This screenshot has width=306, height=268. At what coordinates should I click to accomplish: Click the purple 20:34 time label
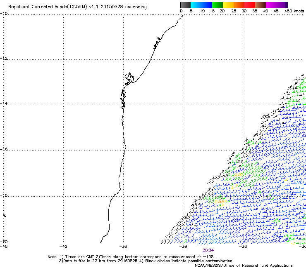coord(208,250)
